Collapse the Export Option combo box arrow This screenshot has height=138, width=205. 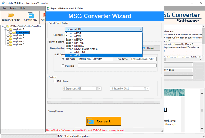(141, 29)
